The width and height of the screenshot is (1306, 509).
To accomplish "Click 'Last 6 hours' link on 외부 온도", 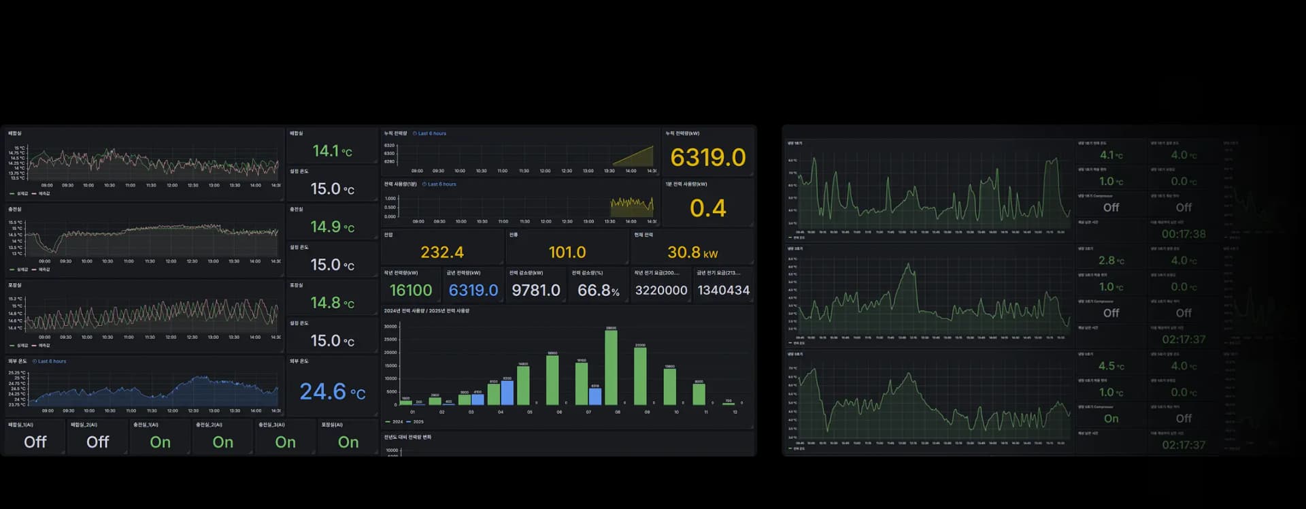I will tap(52, 361).
